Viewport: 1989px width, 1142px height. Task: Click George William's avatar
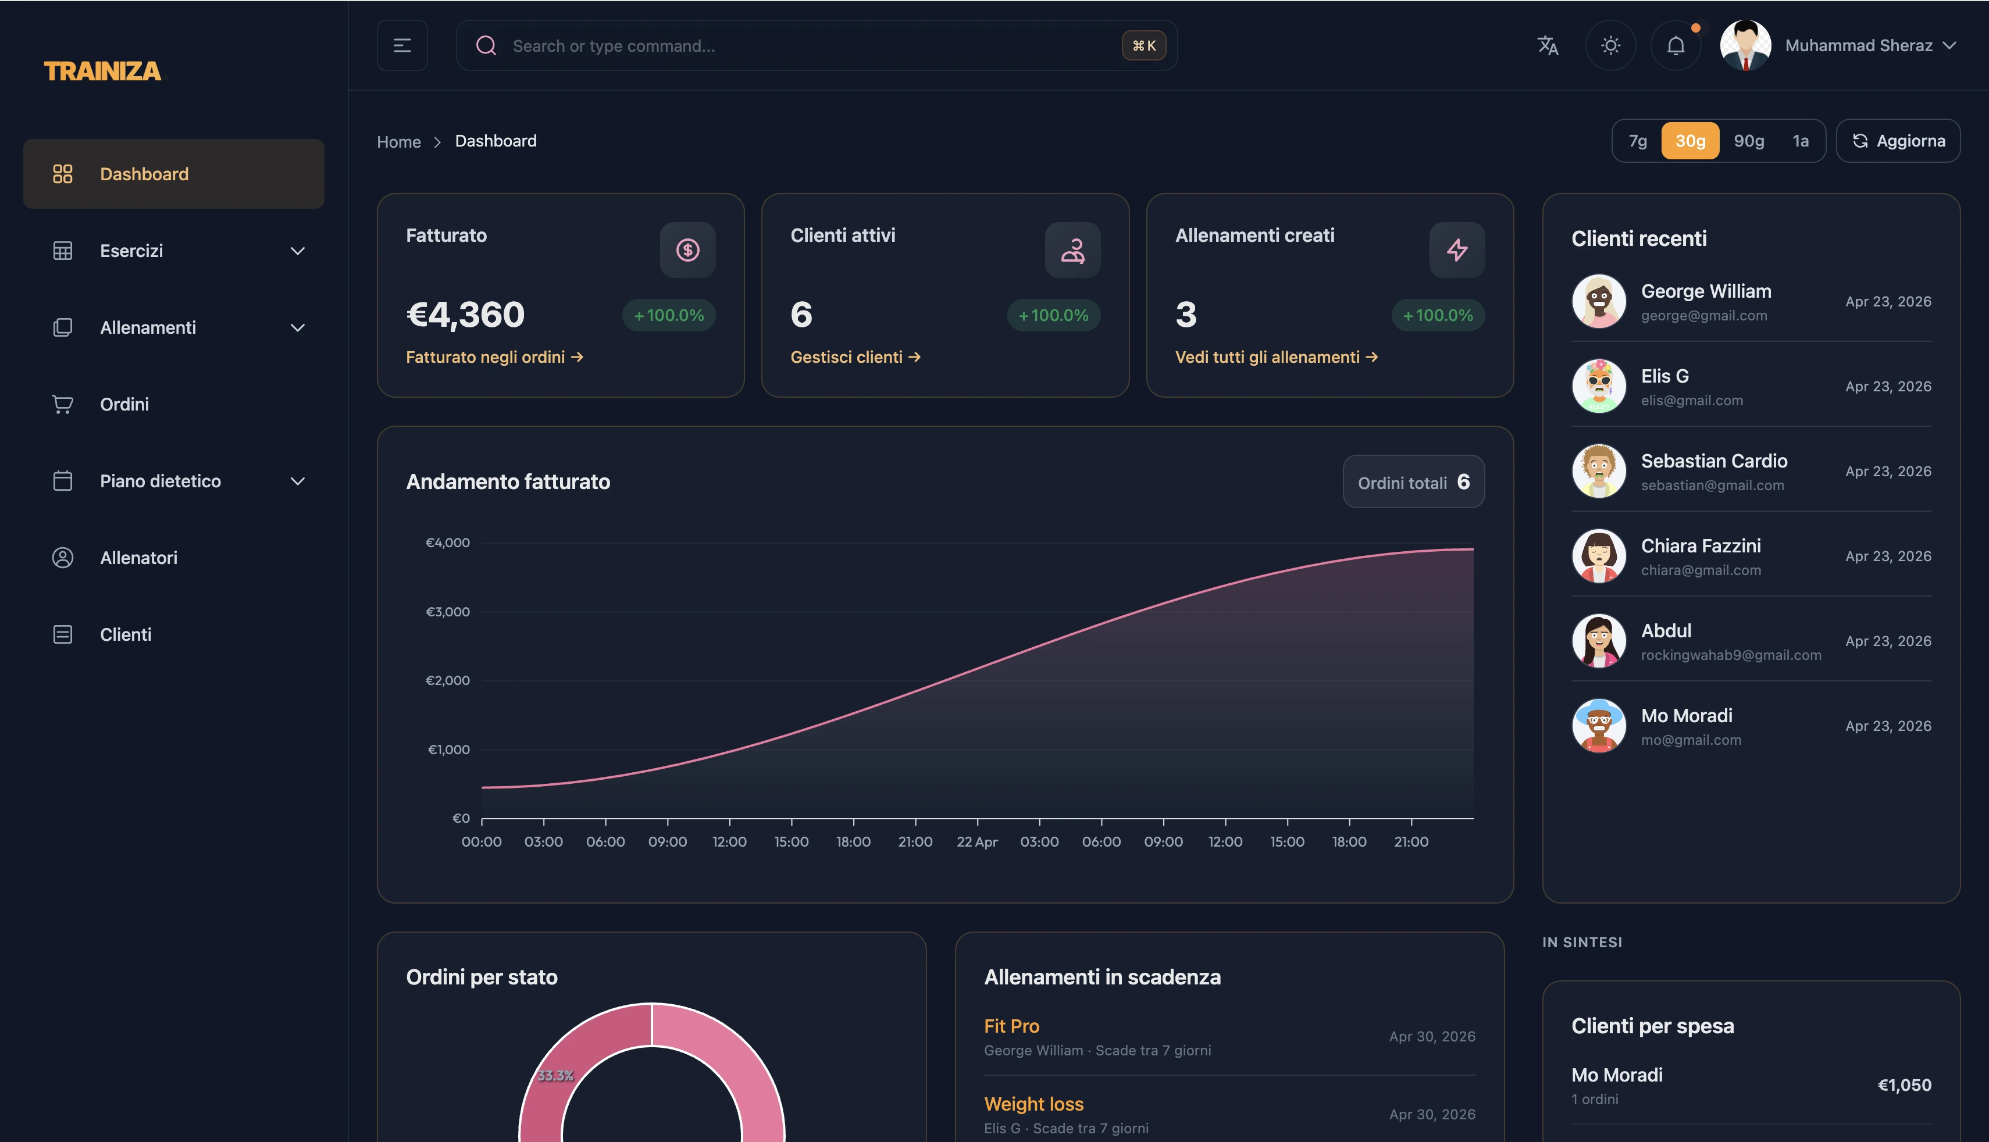click(1598, 301)
